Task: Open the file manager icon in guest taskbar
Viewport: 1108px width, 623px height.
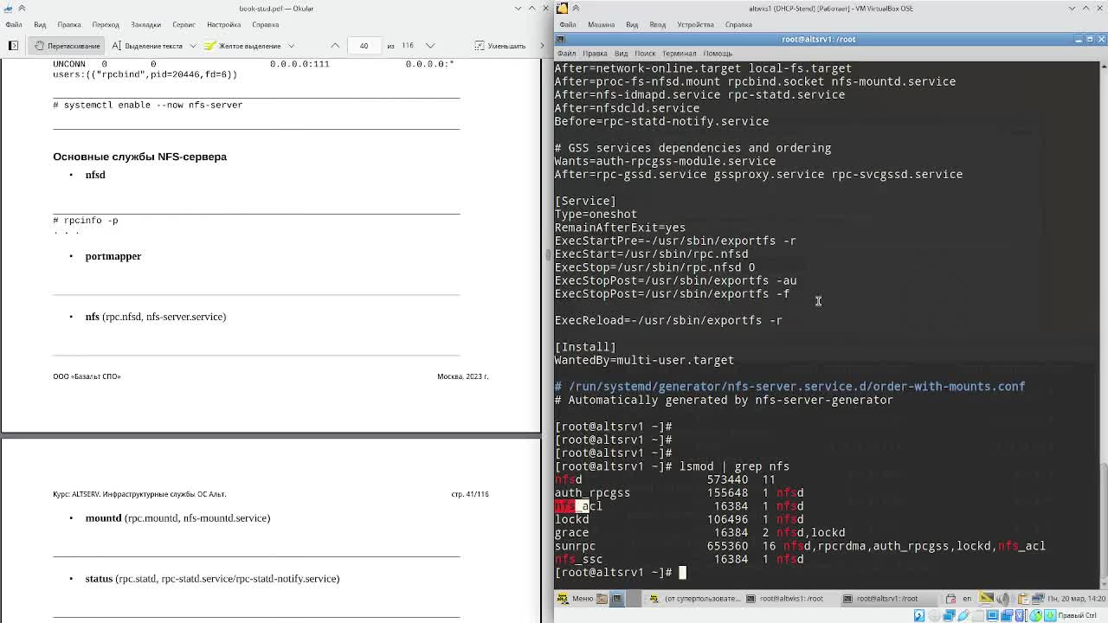Action: pos(602,598)
